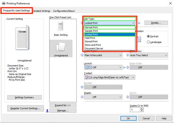Click the Details... button
Image resolution: width=174 pixels, height=134 pixels.
pyautogui.click(x=156, y=23)
